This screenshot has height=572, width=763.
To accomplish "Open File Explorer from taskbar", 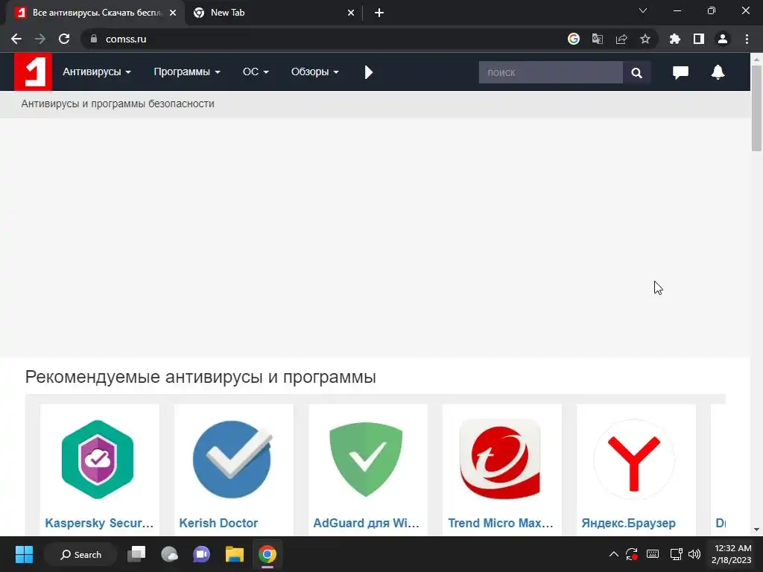I will [x=235, y=554].
